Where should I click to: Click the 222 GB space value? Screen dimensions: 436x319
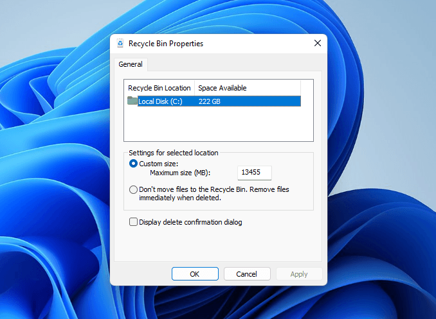click(x=210, y=101)
